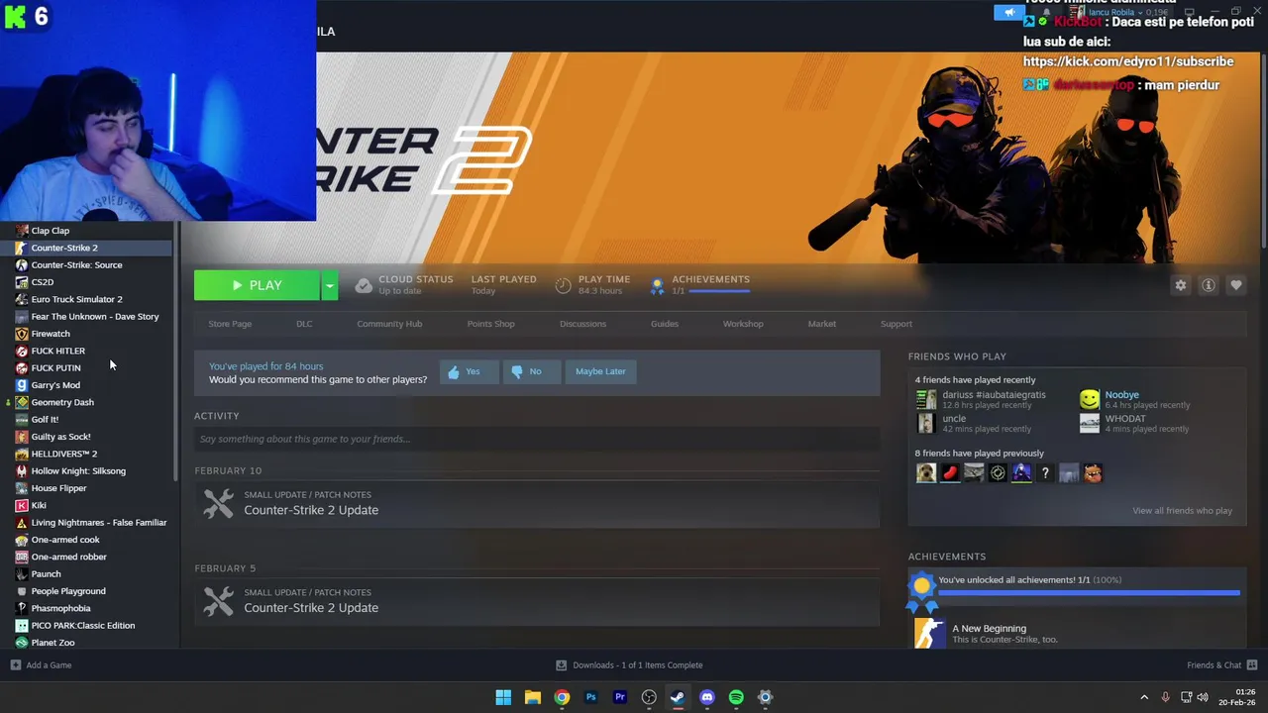
Task: View all friends who play
Action: pos(1182,511)
